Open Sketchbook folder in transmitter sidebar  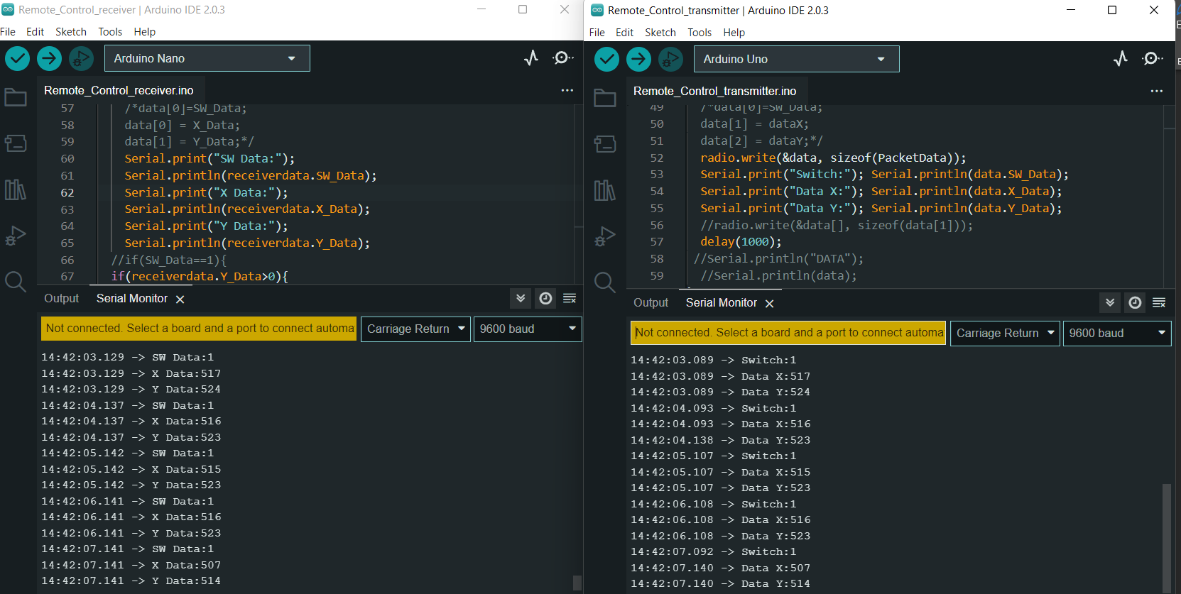tap(605, 98)
